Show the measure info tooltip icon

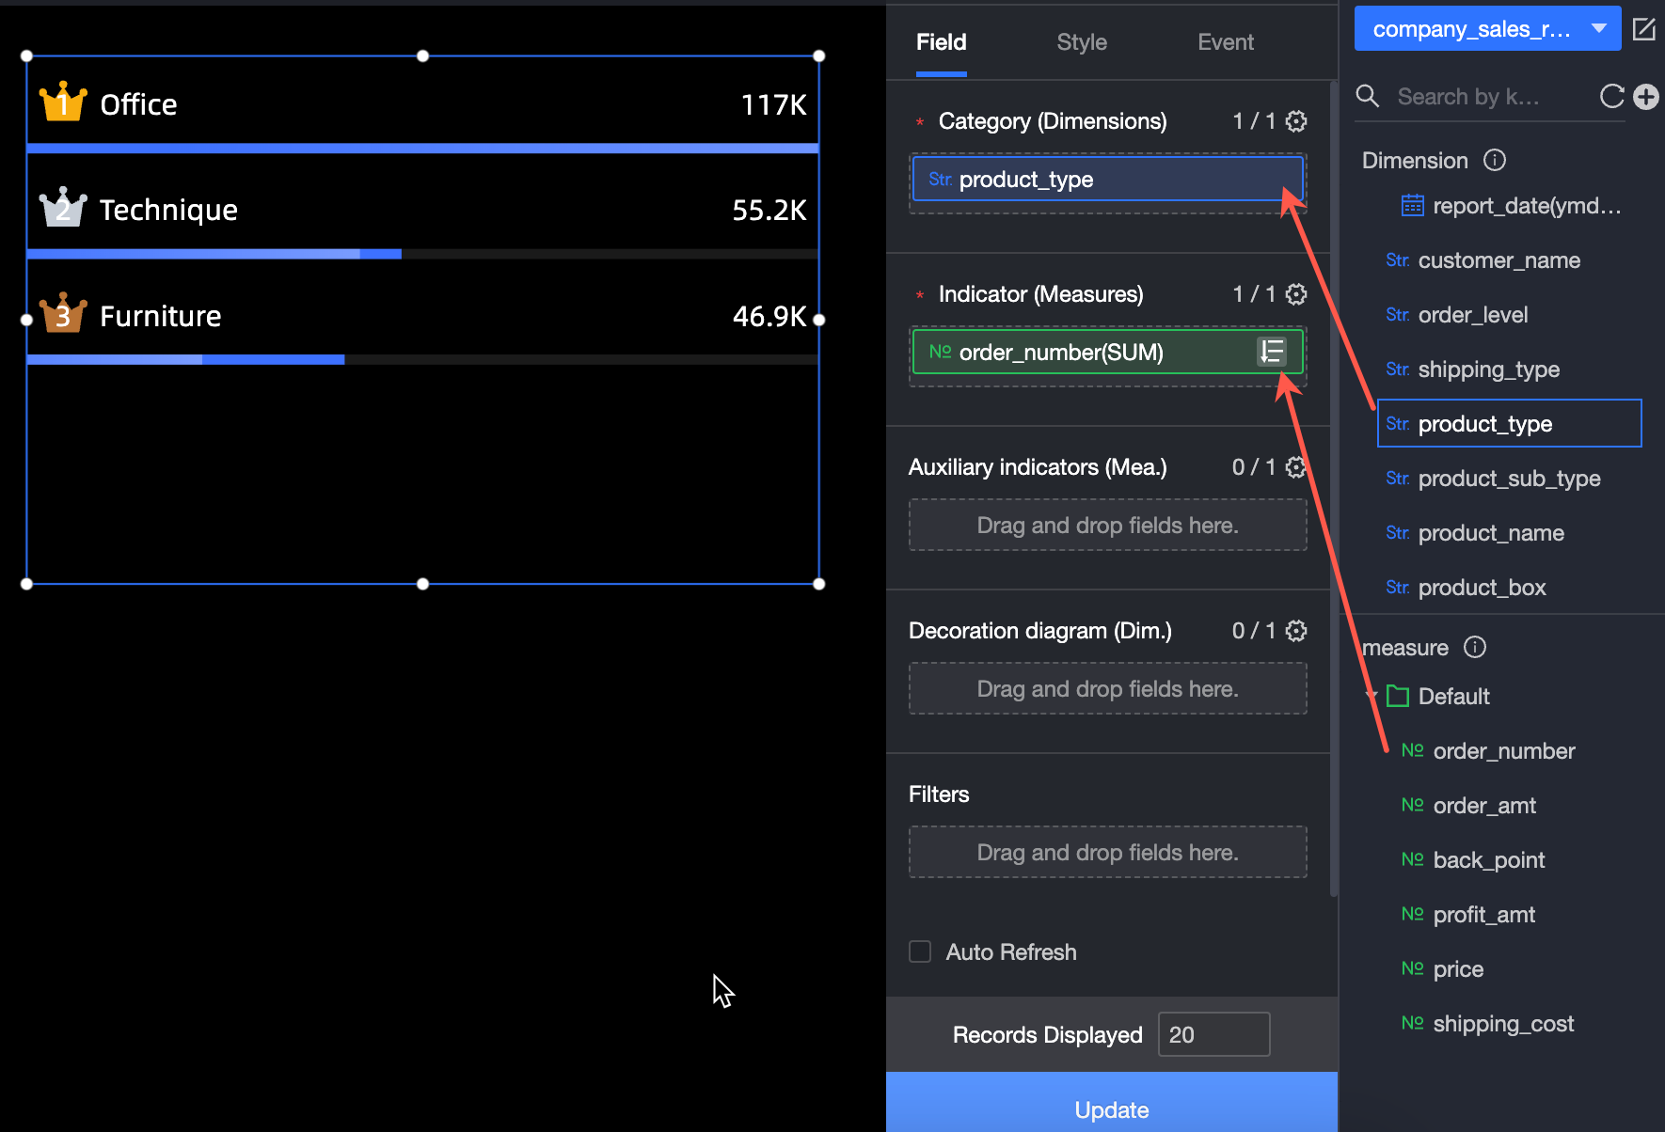point(1475,647)
